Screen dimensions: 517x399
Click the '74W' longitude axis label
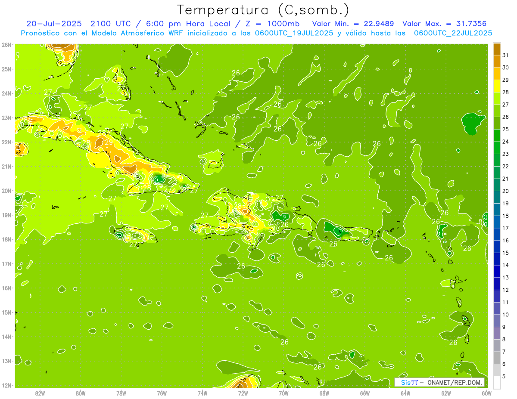202,393
